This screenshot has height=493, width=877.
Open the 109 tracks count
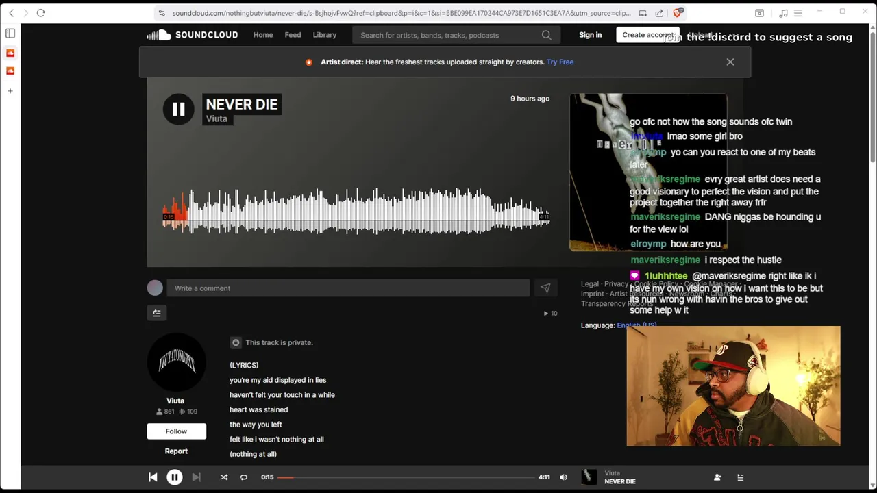[188, 412]
